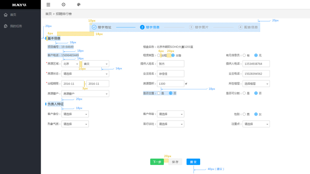Expand the 所在楼层 dropdown

click(x=256, y=84)
